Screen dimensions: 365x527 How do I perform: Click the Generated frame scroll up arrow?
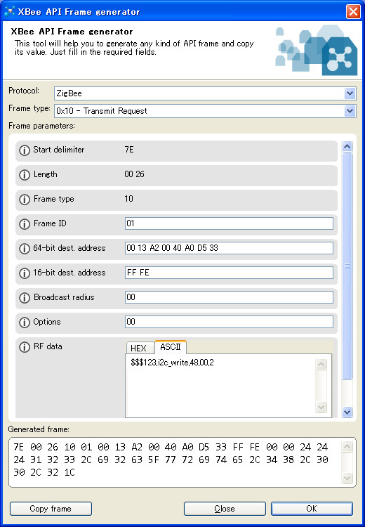pos(347,446)
